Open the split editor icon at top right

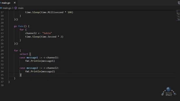pos(179,3)
